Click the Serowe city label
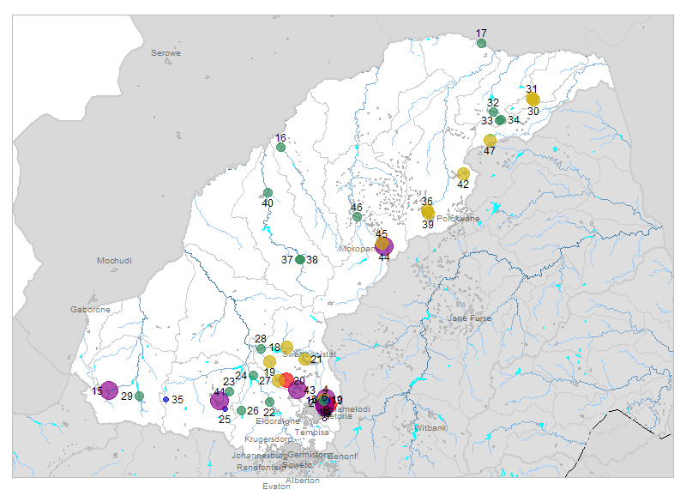 click(x=165, y=53)
